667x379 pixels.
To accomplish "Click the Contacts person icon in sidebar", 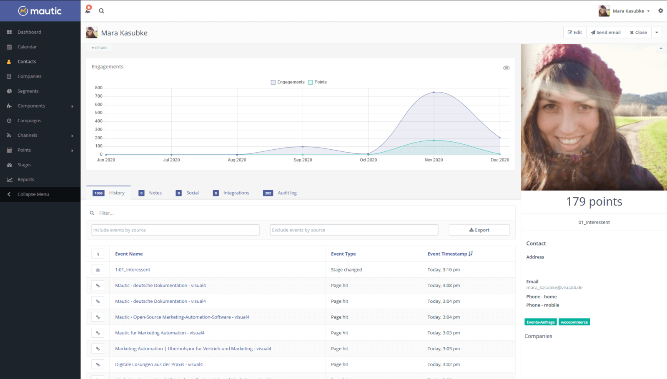I will pos(9,62).
